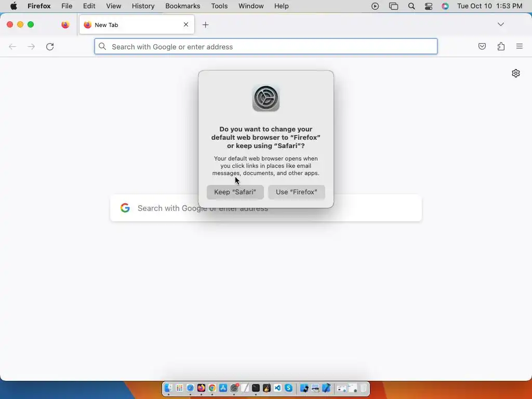Open the Bookmarks menu
Viewport: 532px width, 399px height.
point(183,6)
